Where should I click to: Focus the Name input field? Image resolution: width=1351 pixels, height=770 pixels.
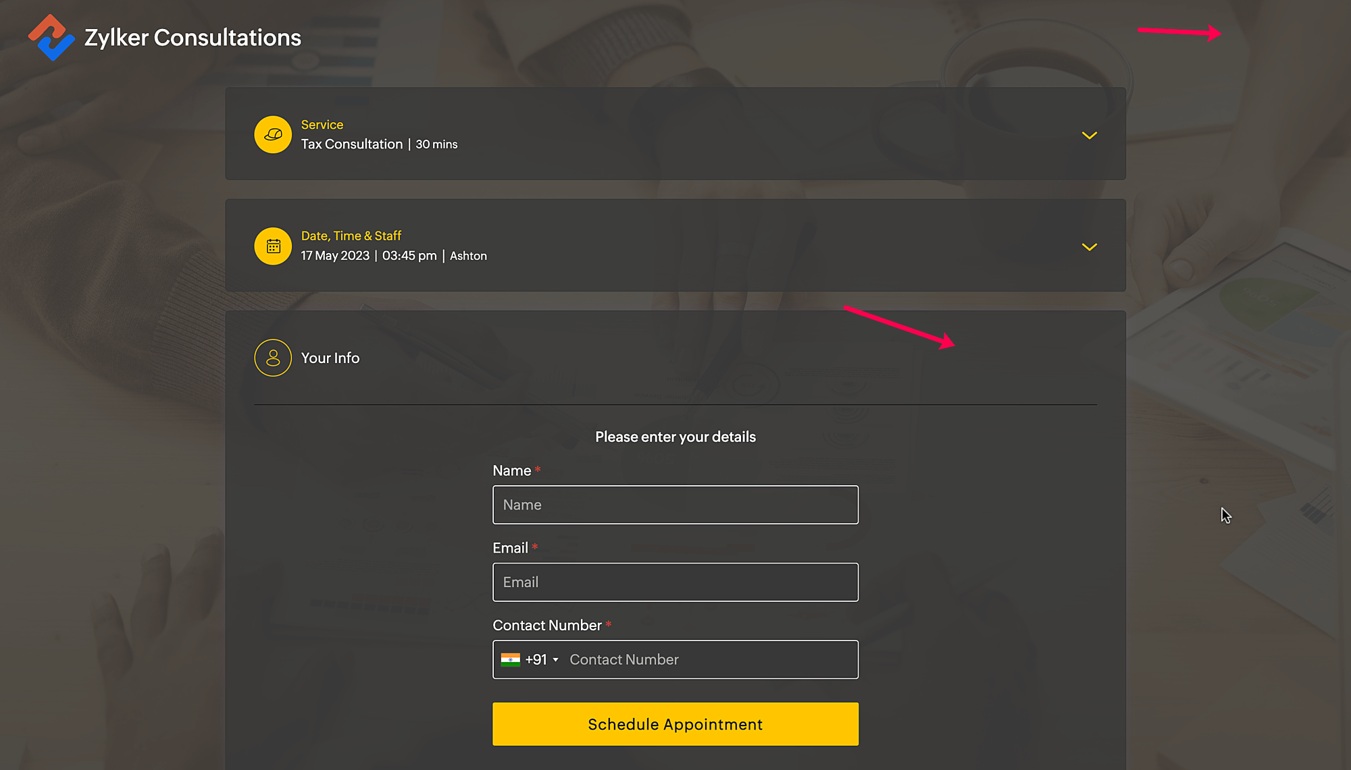[675, 505]
